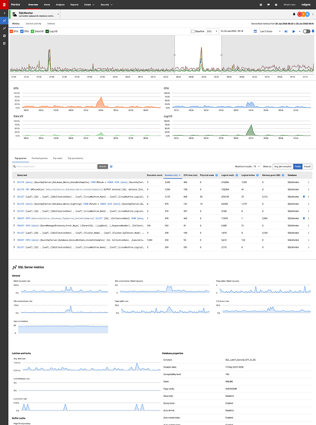Open the kebab menu on the 3,343 ms DELETE row
Viewport: 316px width, 425px height.
coord(308,182)
